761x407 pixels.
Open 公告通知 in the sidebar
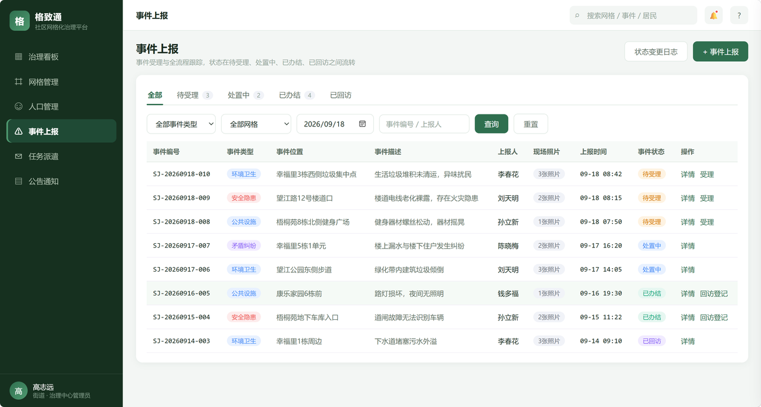point(61,182)
